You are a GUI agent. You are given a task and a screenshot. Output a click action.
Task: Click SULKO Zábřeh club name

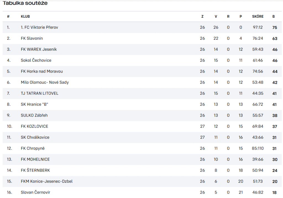(34, 115)
